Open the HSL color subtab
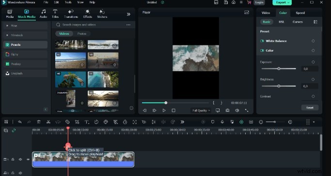 (x=282, y=22)
